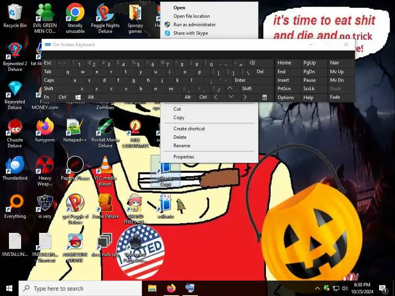
Task: Toggle Fn key on On-Screen Keyboard
Action: 49,97
